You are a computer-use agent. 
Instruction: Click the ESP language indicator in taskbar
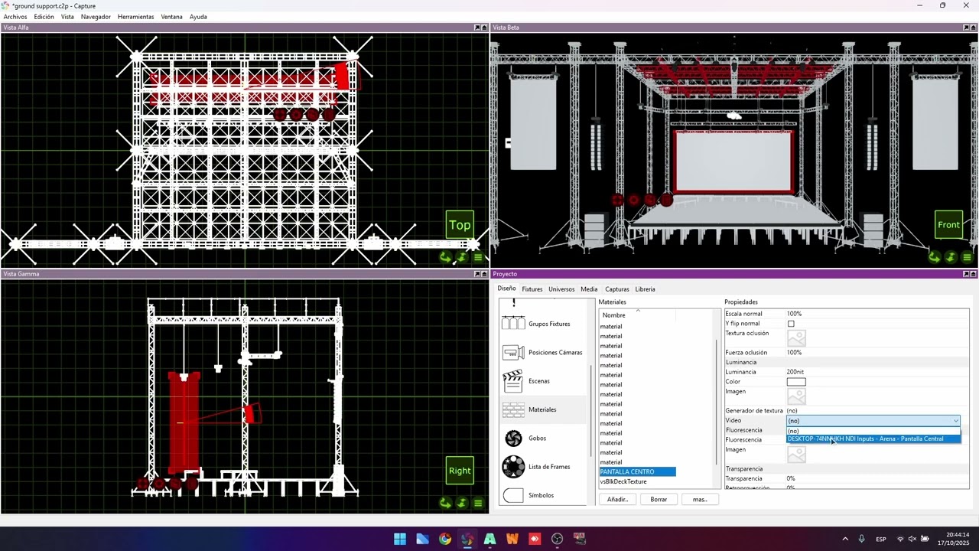point(881,539)
